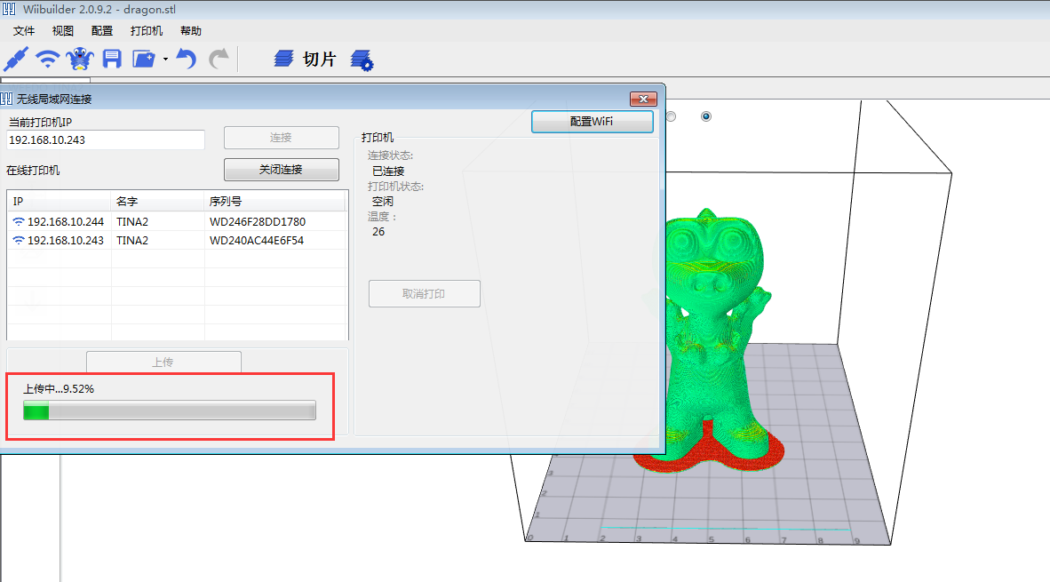Image resolution: width=1050 pixels, height=582 pixels.
Task: Select printer row with IP 192.168.10.244
Action: tap(176, 221)
